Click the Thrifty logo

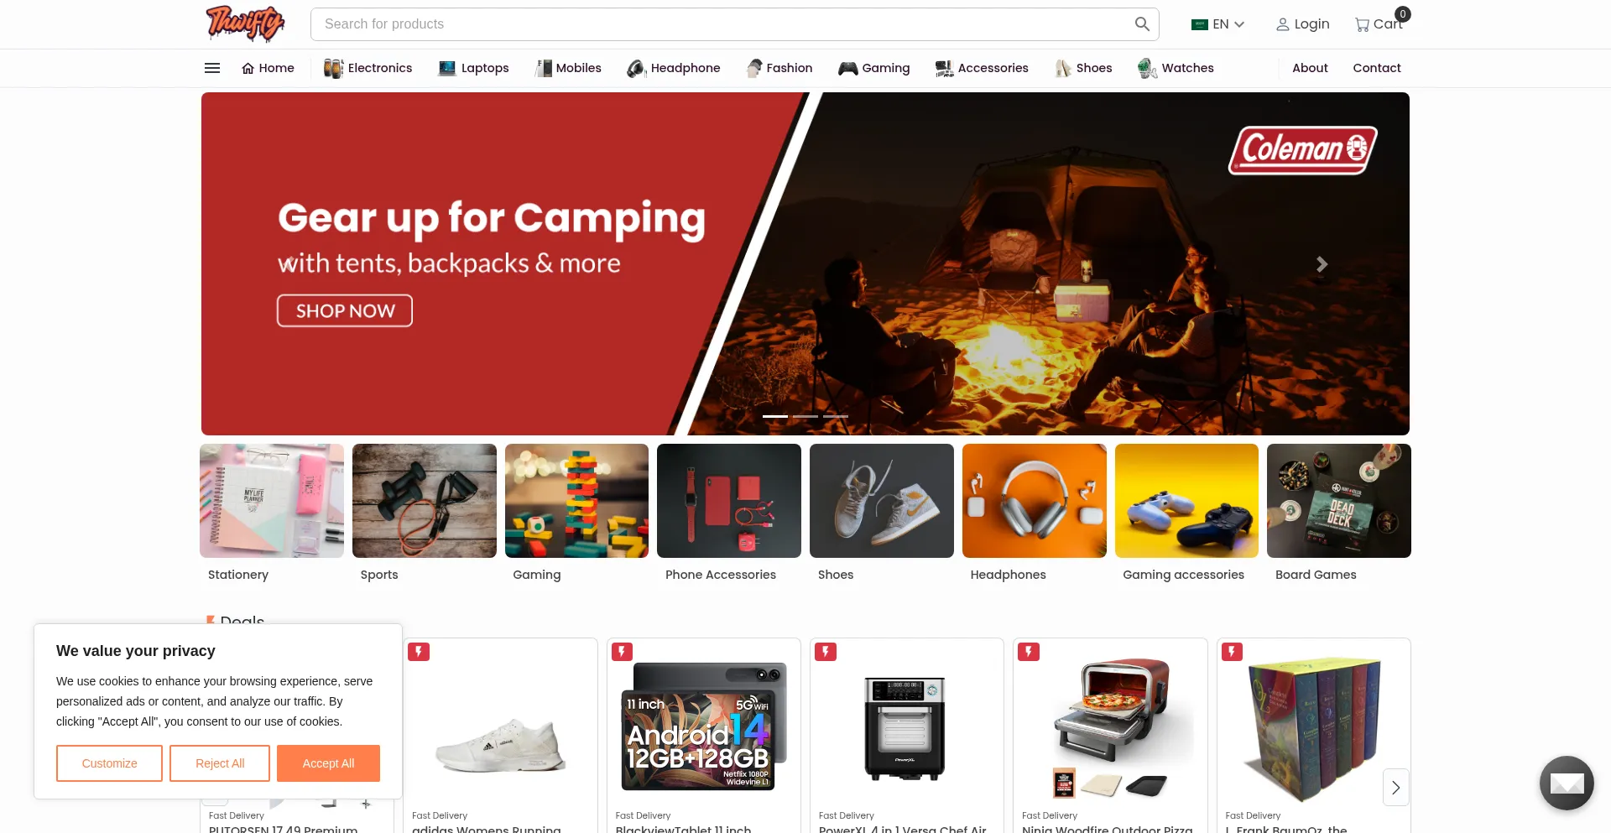[245, 23]
